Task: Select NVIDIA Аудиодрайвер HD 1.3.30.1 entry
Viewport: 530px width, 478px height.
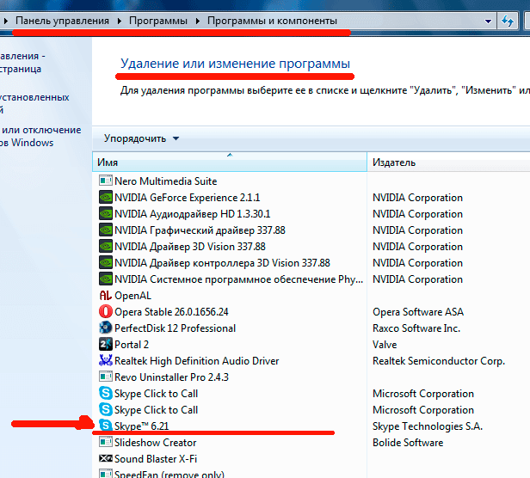Action: (x=193, y=214)
